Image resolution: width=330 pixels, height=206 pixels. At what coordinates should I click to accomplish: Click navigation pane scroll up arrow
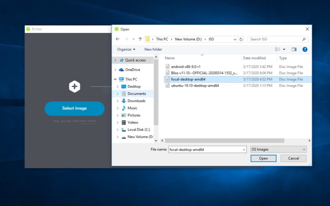156,57
